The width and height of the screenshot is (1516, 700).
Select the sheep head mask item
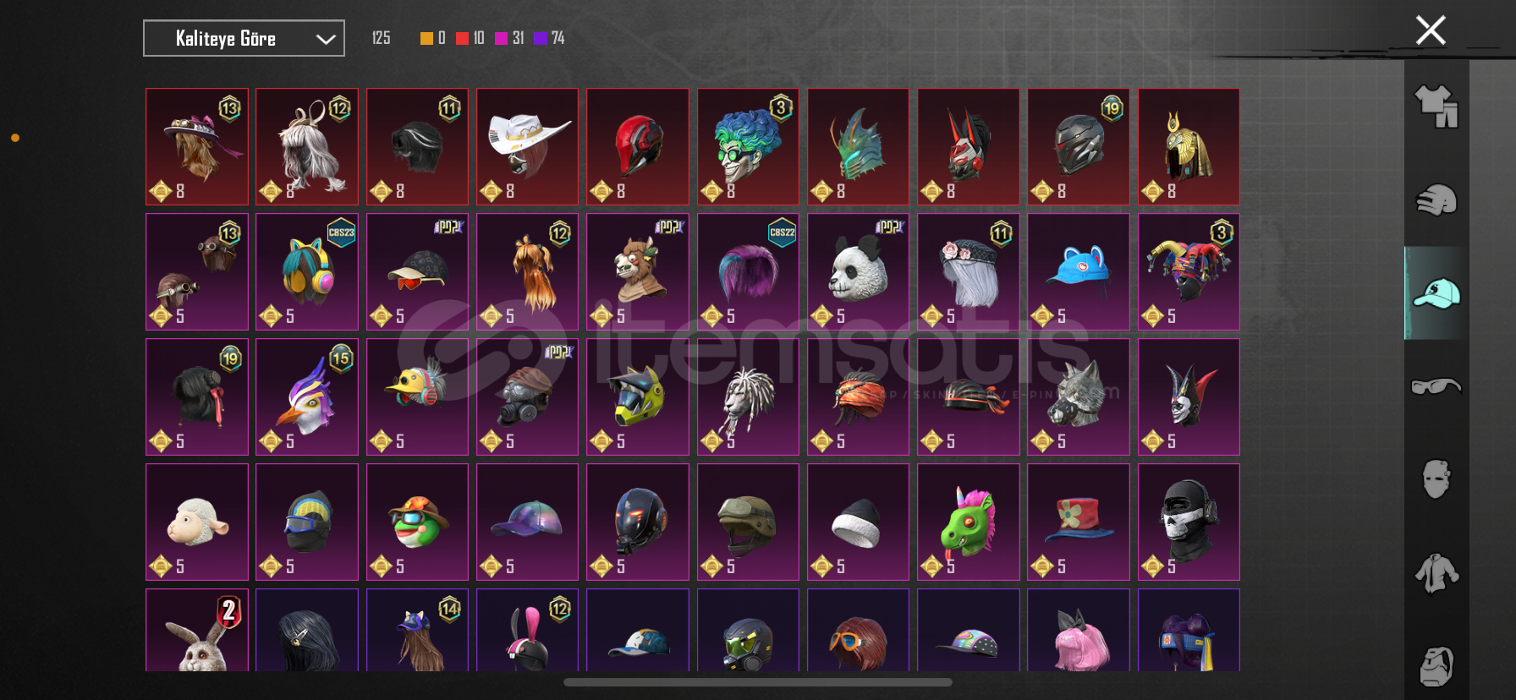point(197,522)
